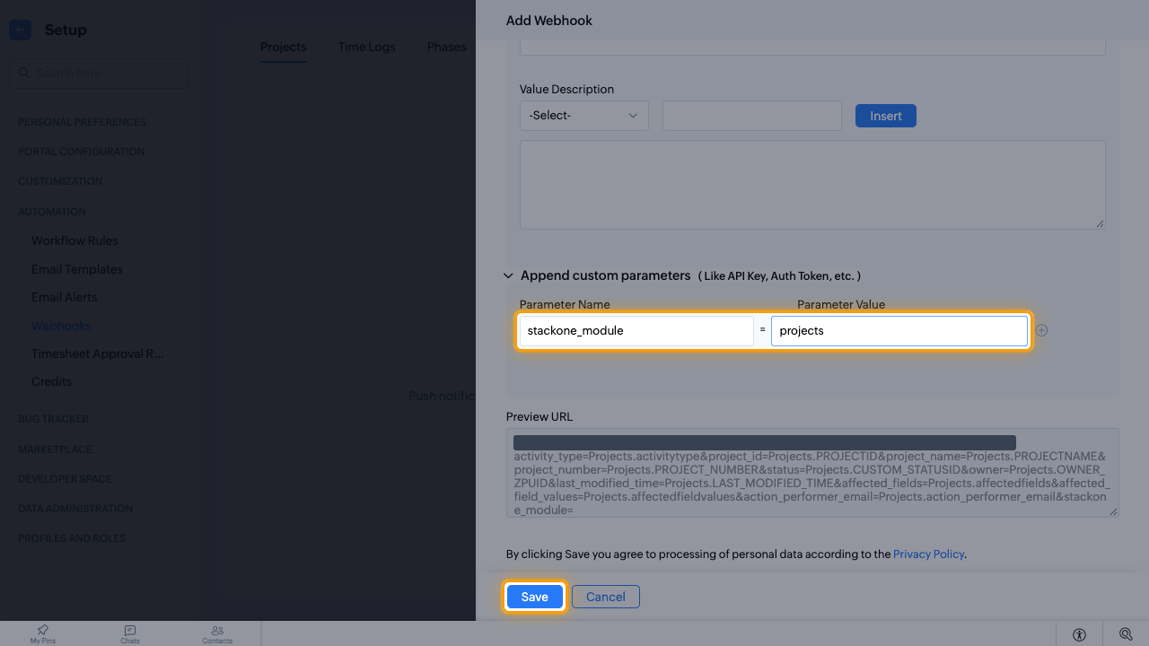Expand the Marketplace section
Viewport: 1149px width, 646px height.
click(x=55, y=450)
